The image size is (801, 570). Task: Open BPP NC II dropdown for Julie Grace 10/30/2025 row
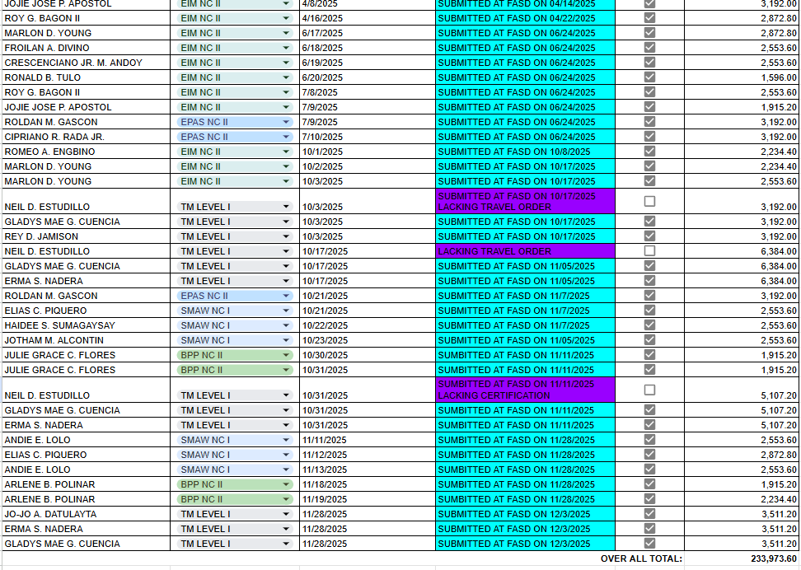tap(286, 355)
